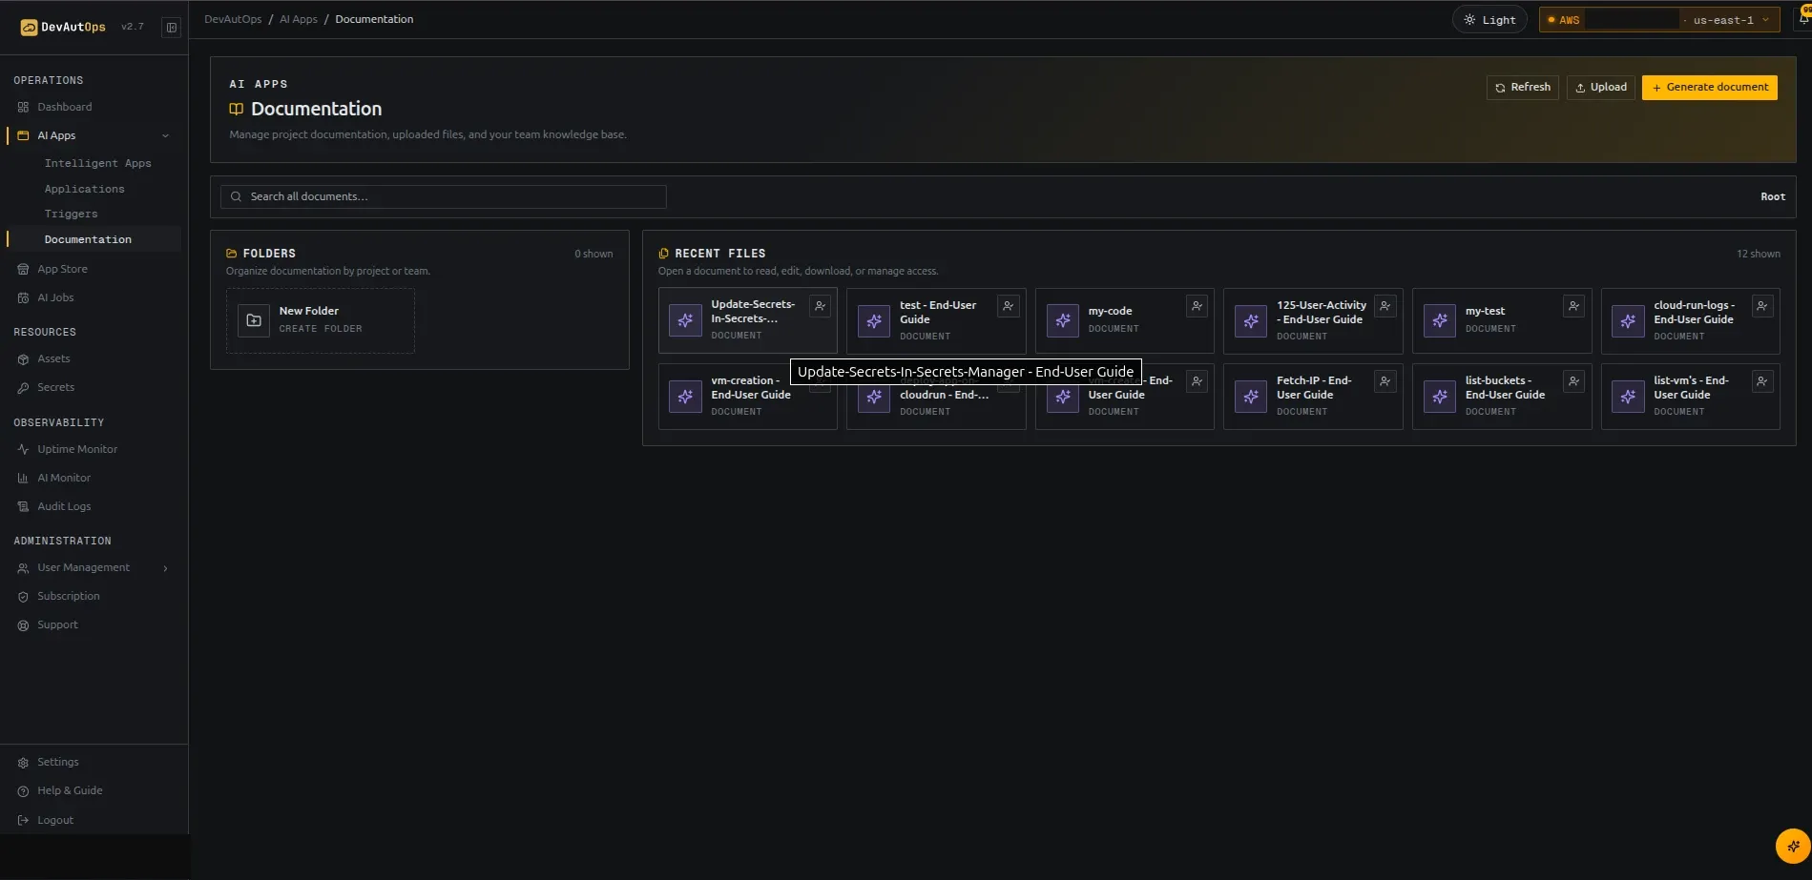
Task: Open Subscription in the sidebar
Action: pyautogui.click(x=68, y=597)
